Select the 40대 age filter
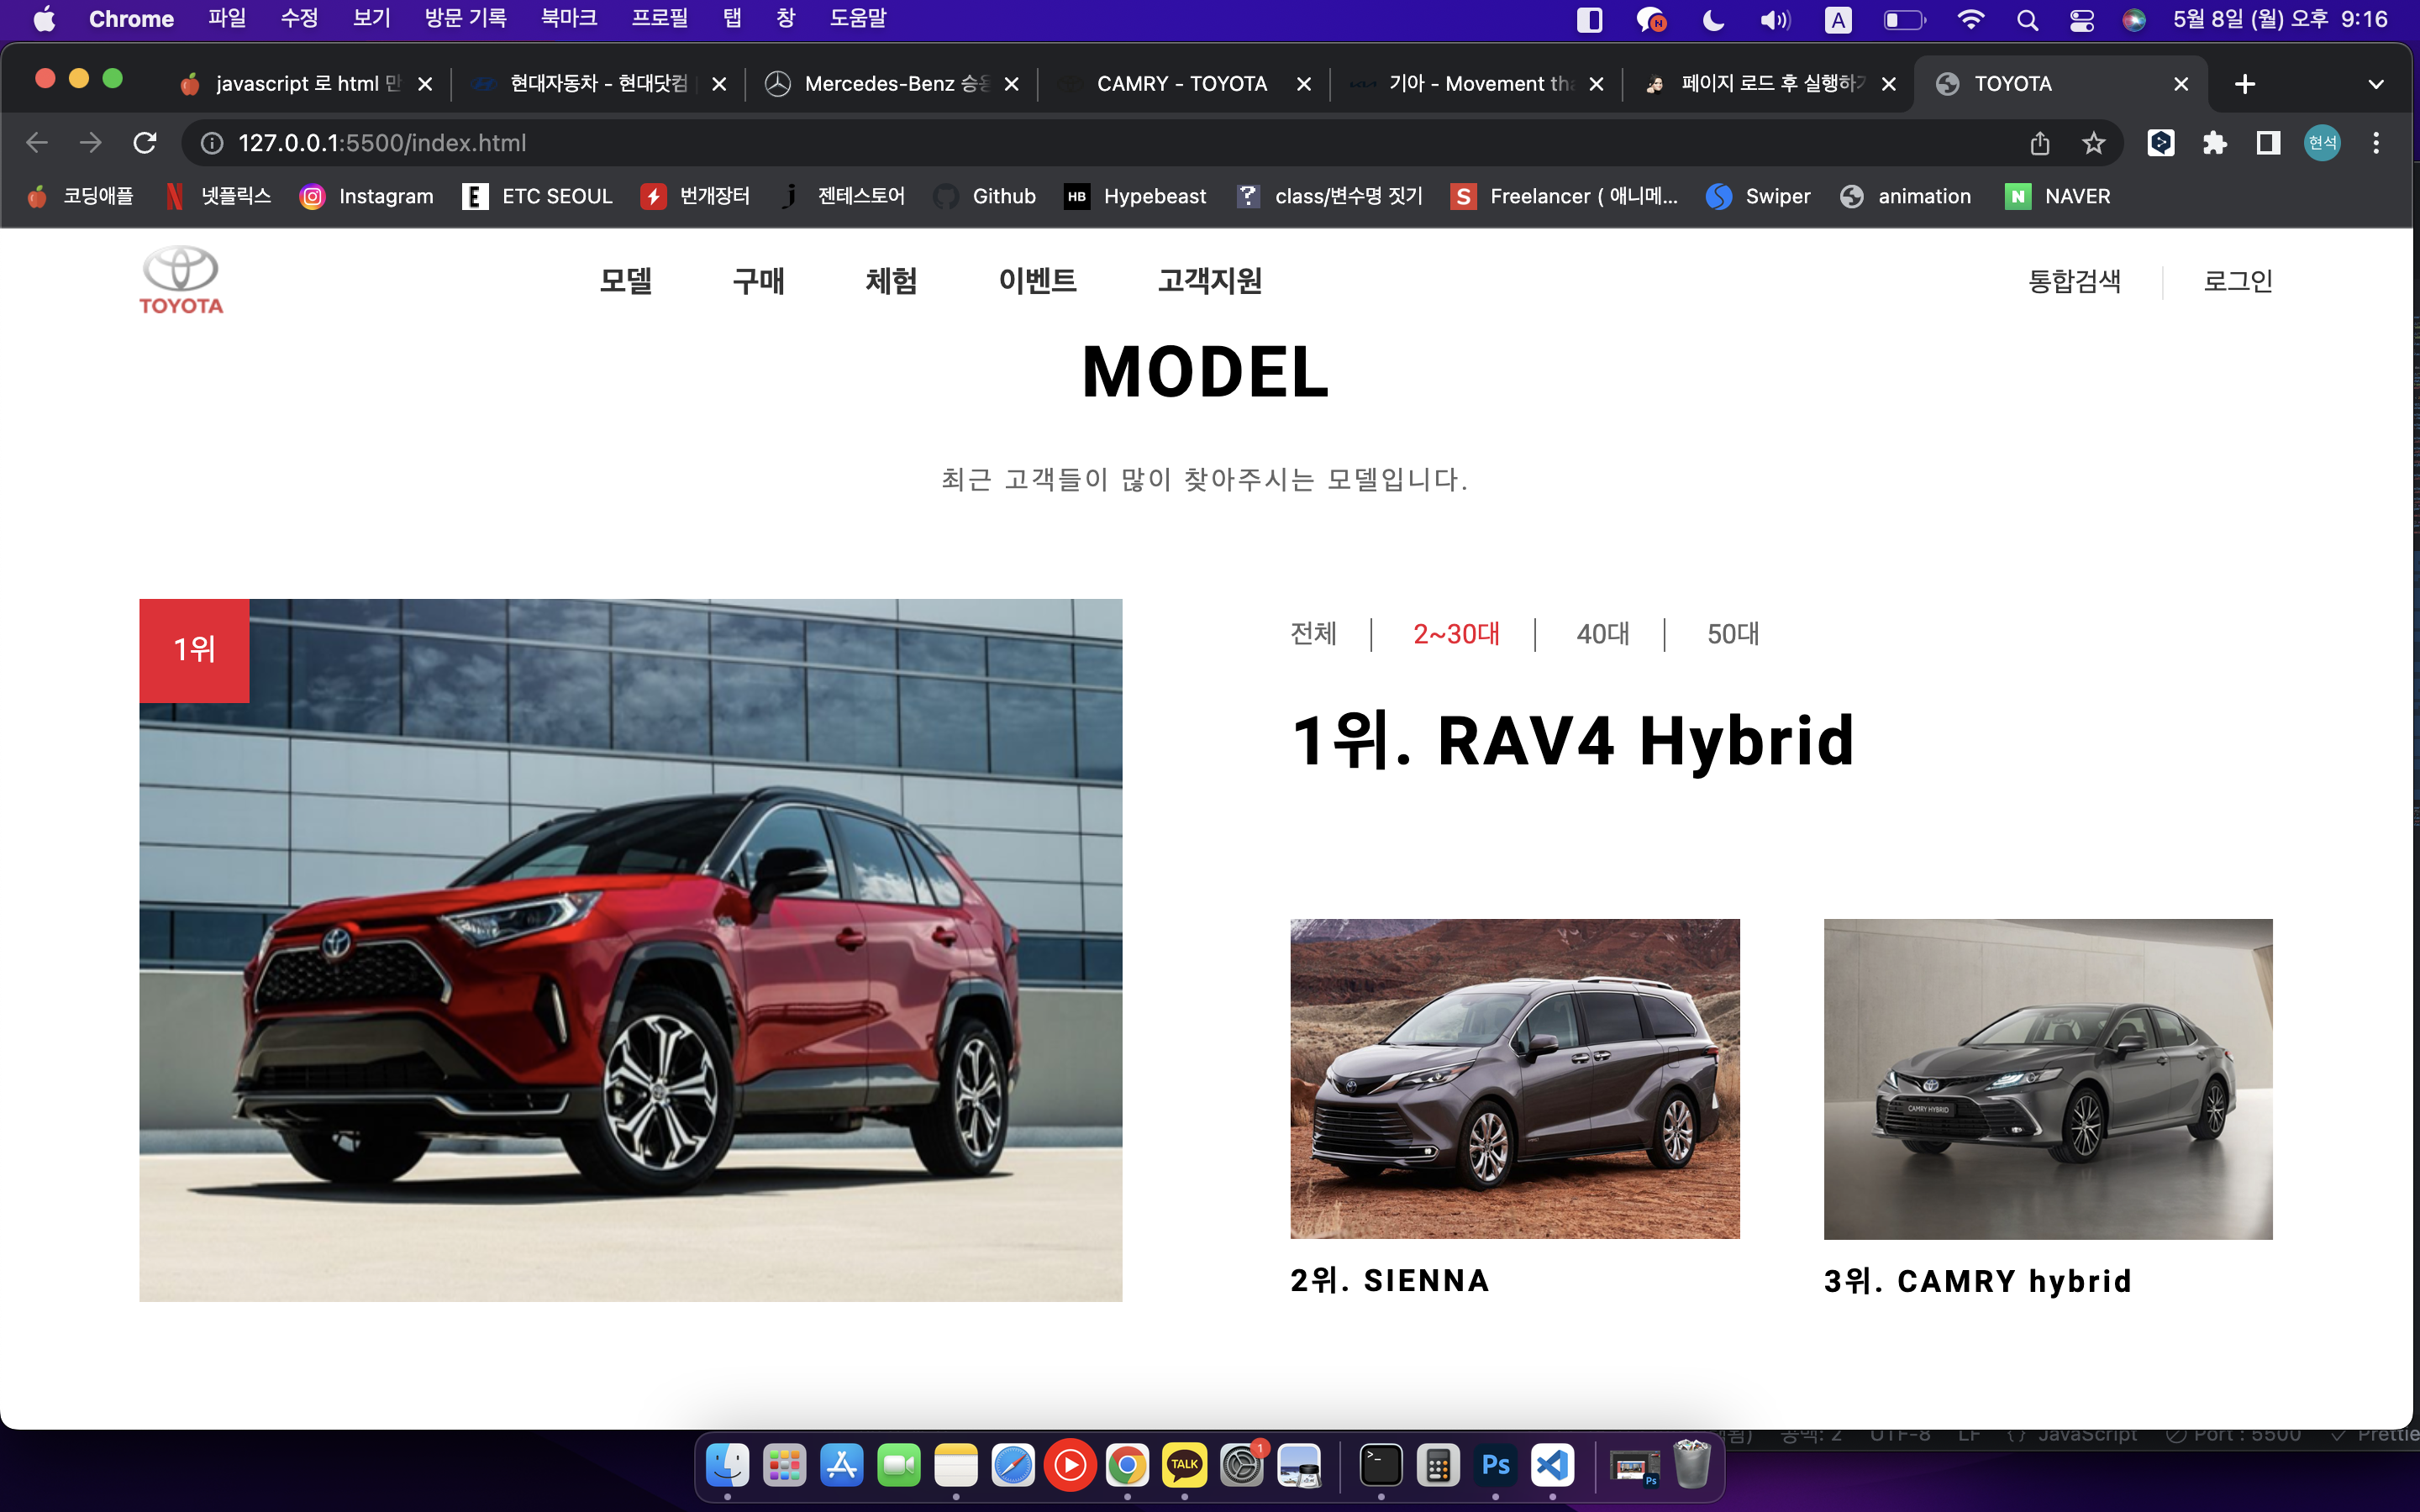2420x1512 pixels. [1603, 634]
